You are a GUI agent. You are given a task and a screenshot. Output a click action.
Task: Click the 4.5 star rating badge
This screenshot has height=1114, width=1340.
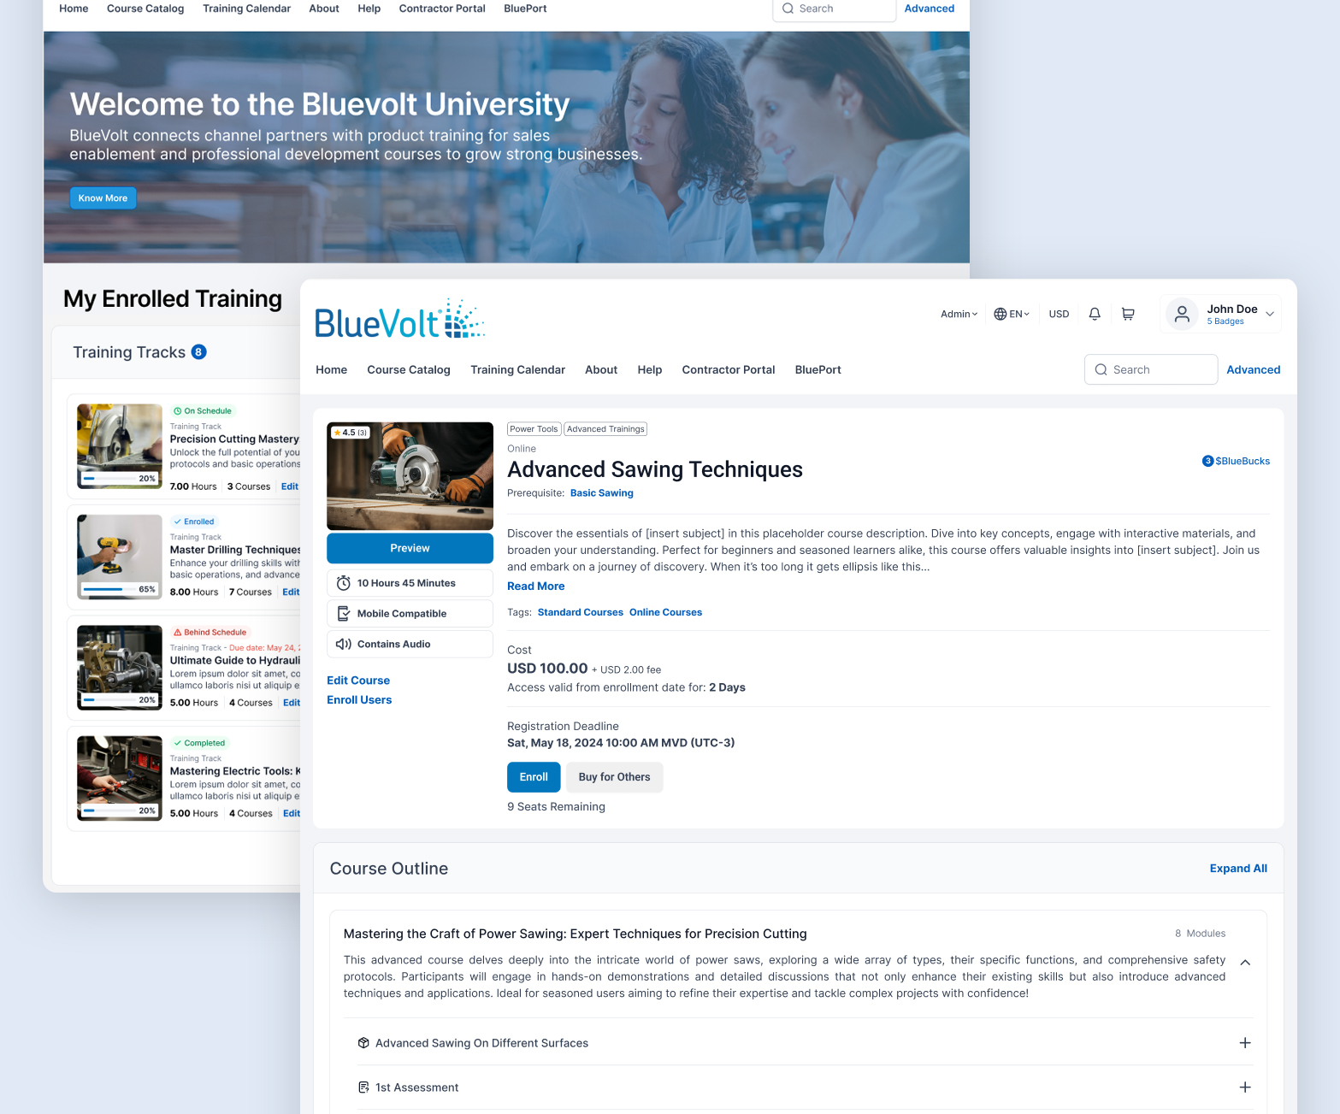tap(351, 433)
